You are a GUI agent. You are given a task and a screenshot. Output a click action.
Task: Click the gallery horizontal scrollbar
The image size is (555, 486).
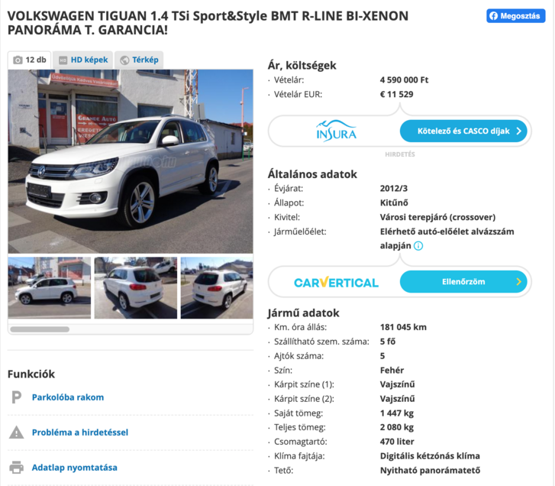[x=40, y=329]
